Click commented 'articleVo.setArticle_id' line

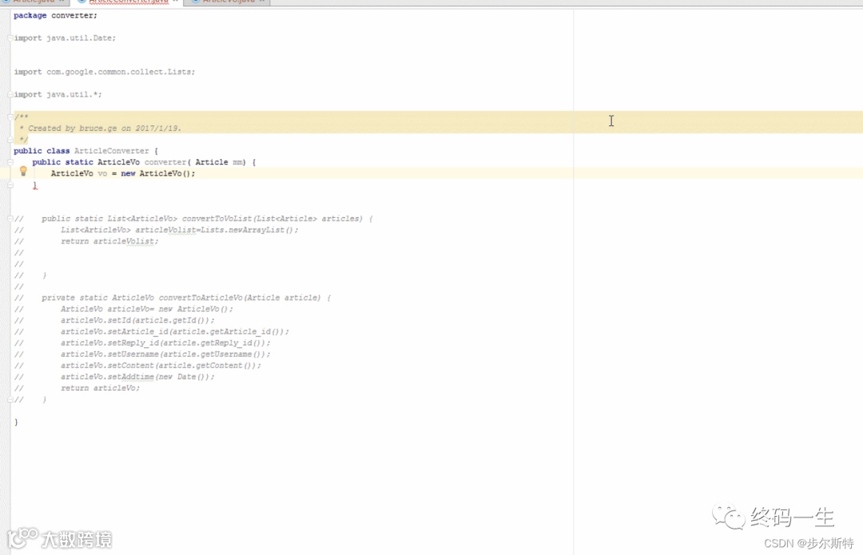pos(174,331)
